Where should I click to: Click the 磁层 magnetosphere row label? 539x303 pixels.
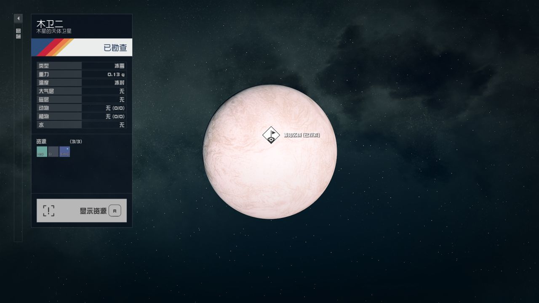[43, 99]
